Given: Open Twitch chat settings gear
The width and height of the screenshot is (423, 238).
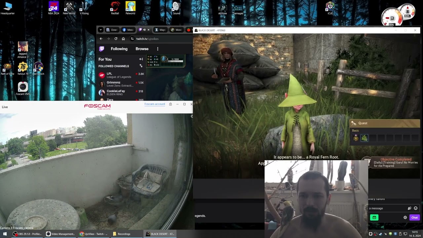Looking at the screenshot, I should tap(405, 218).
